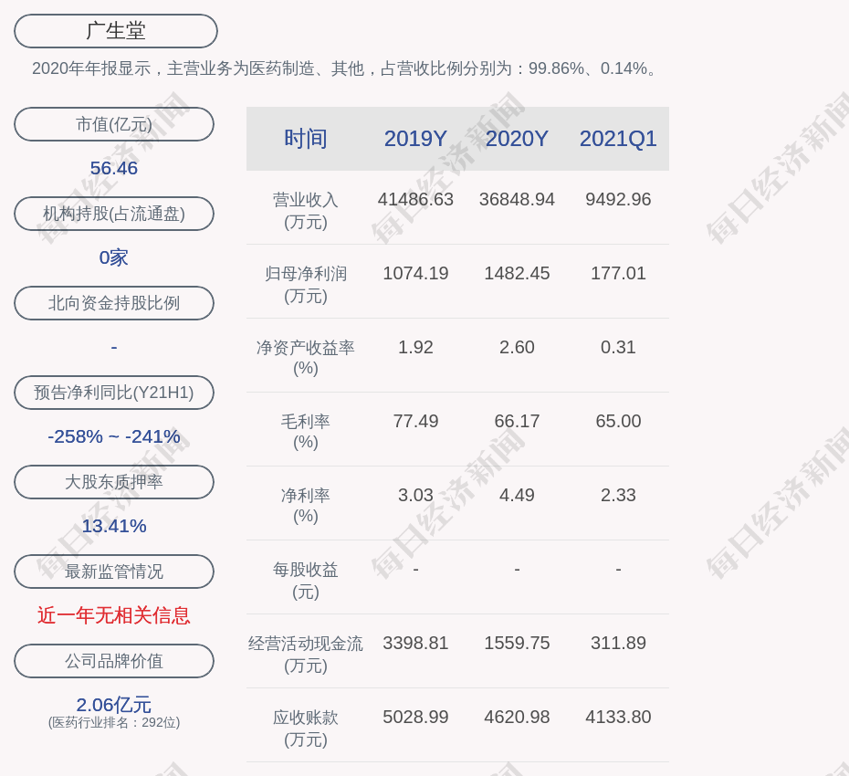
Task: Click the pledge ratio value 13.41%
Action: coord(114,526)
